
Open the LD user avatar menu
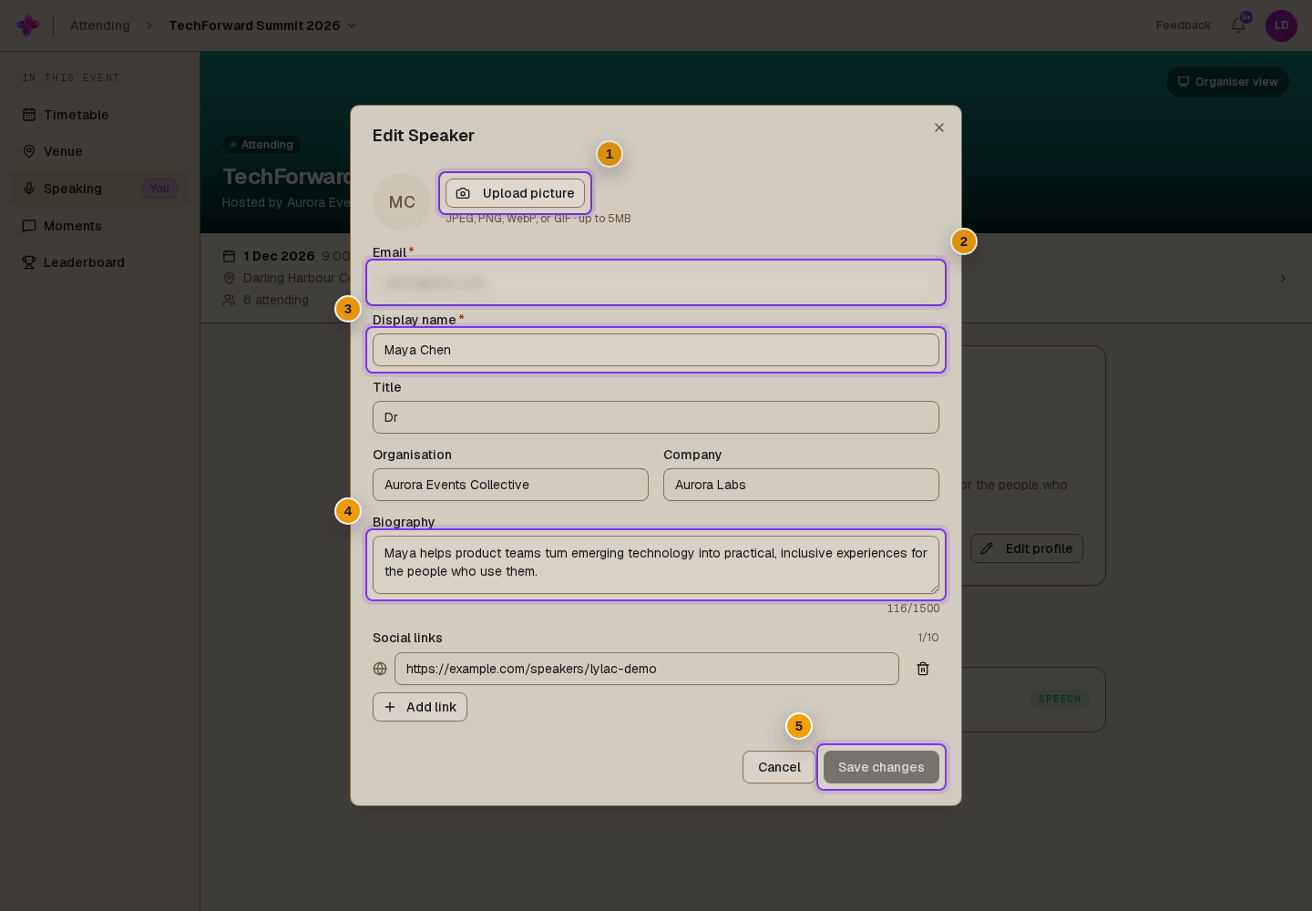[x=1281, y=26]
